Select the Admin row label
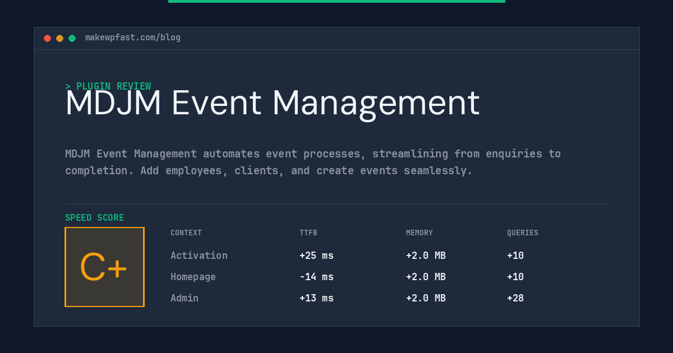Screen dimensions: 673x353 [185, 298]
